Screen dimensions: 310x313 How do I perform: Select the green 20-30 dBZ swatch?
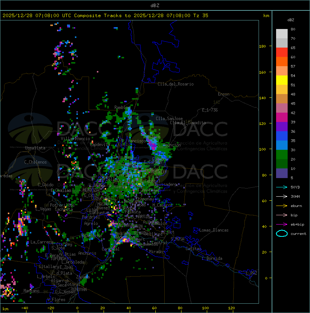click(x=282, y=155)
